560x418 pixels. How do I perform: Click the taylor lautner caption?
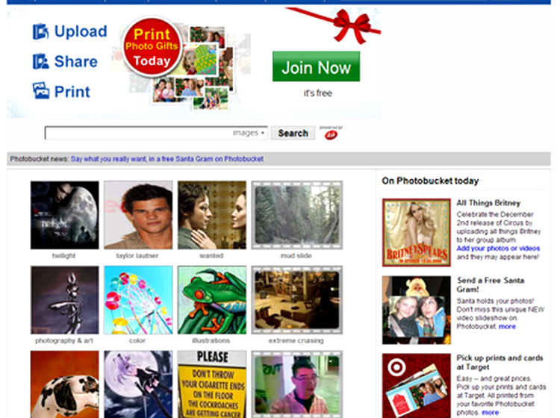pyautogui.click(x=137, y=255)
